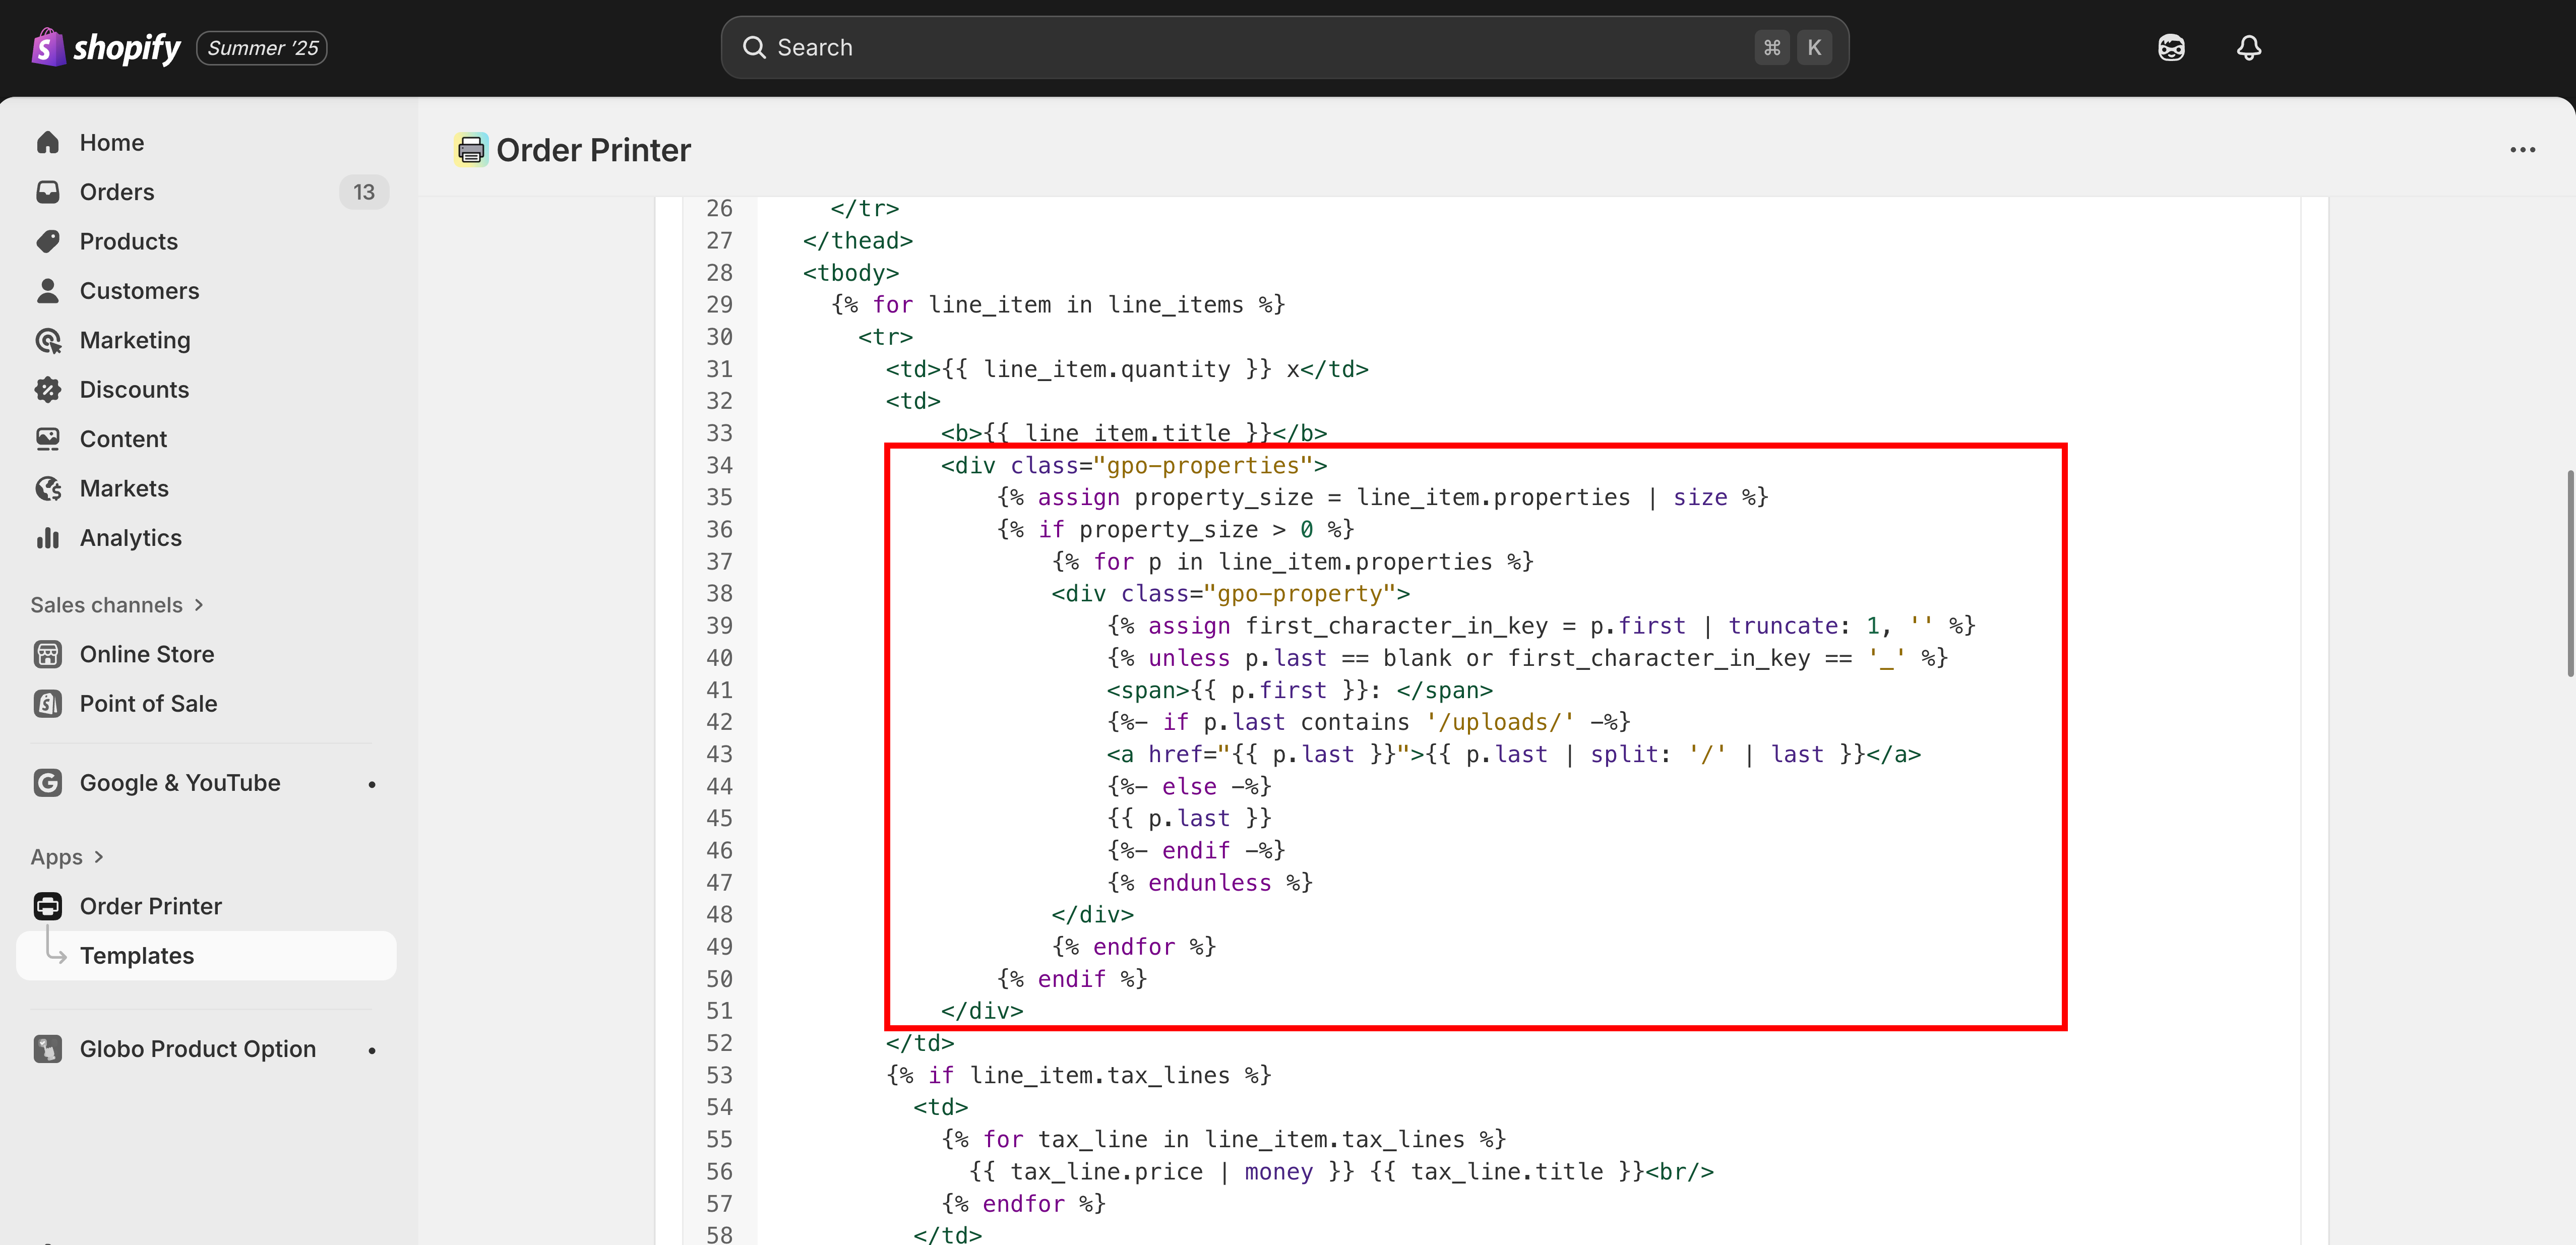Image resolution: width=2576 pixels, height=1245 pixels.
Task: Expand the Sales channels section
Action: (117, 605)
